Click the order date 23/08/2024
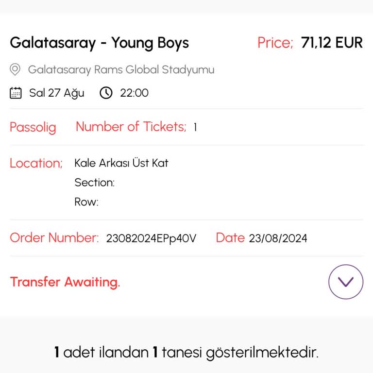 [x=278, y=238]
